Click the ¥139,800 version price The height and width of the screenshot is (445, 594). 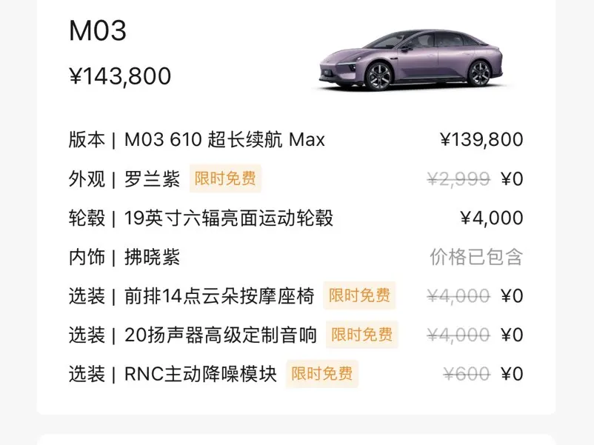(x=481, y=139)
